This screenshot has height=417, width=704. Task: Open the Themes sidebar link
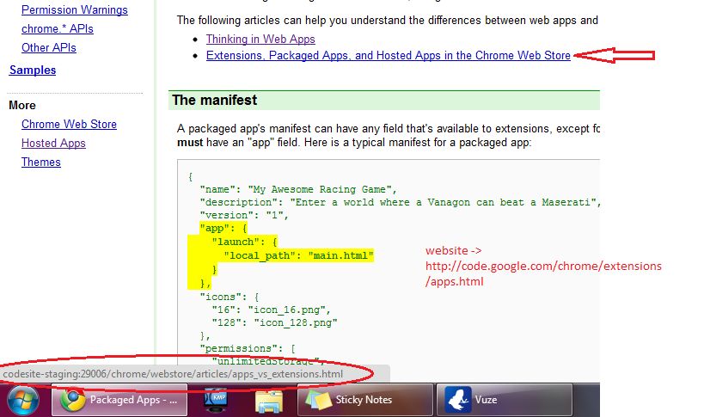tap(41, 162)
